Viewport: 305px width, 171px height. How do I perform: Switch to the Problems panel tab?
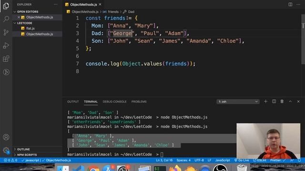click(139, 102)
